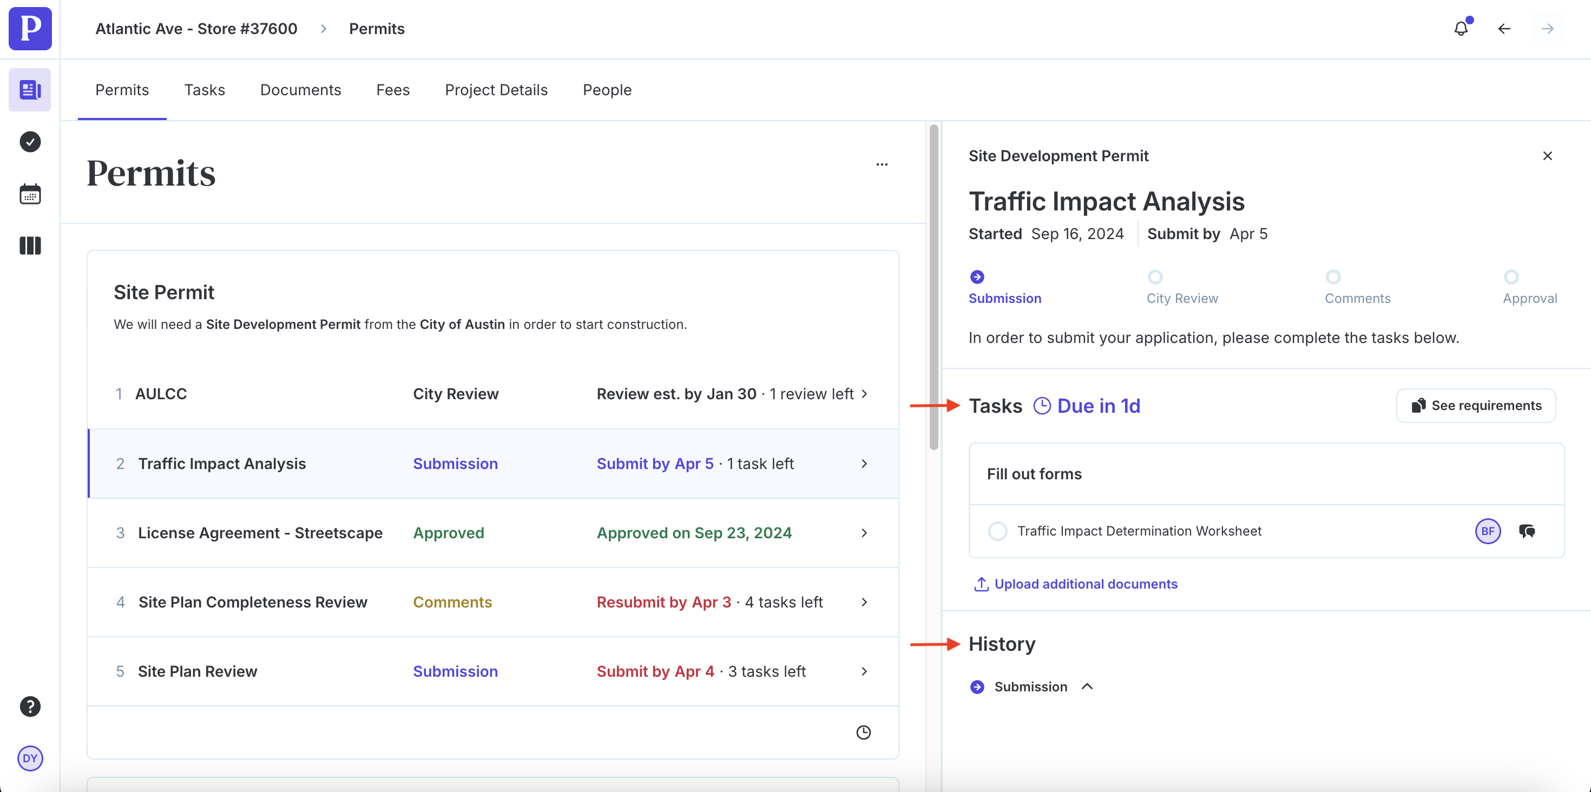Screen dimensions: 1591x792
Task: Collapse the Submission history section
Action: pyautogui.click(x=1087, y=687)
